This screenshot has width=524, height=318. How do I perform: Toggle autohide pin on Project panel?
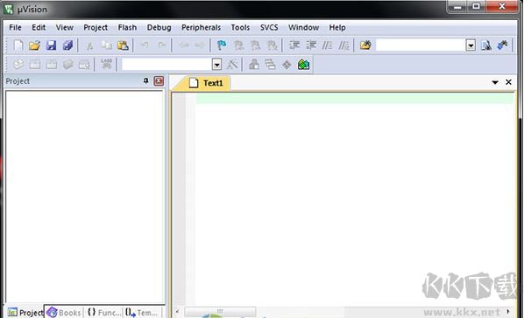point(145,80)
